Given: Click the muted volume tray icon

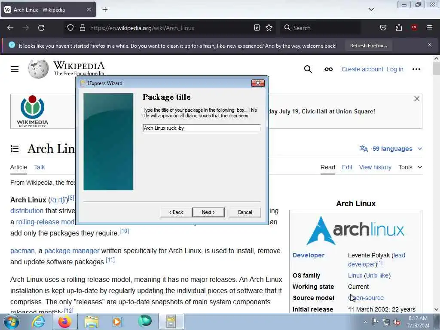Looking at the screenshot, I should (397, 322).
